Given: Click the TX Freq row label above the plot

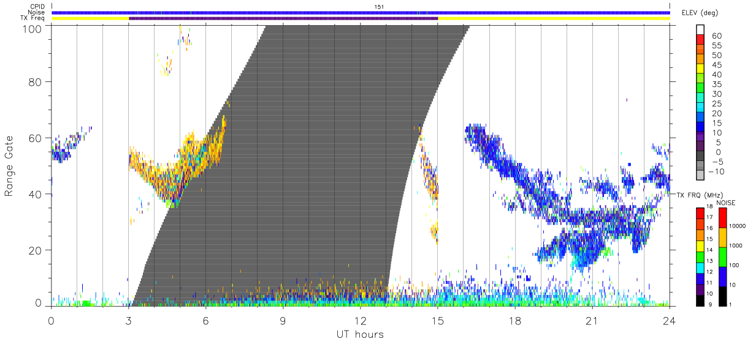Looking at the screenshot, I should tap(33, 18).
